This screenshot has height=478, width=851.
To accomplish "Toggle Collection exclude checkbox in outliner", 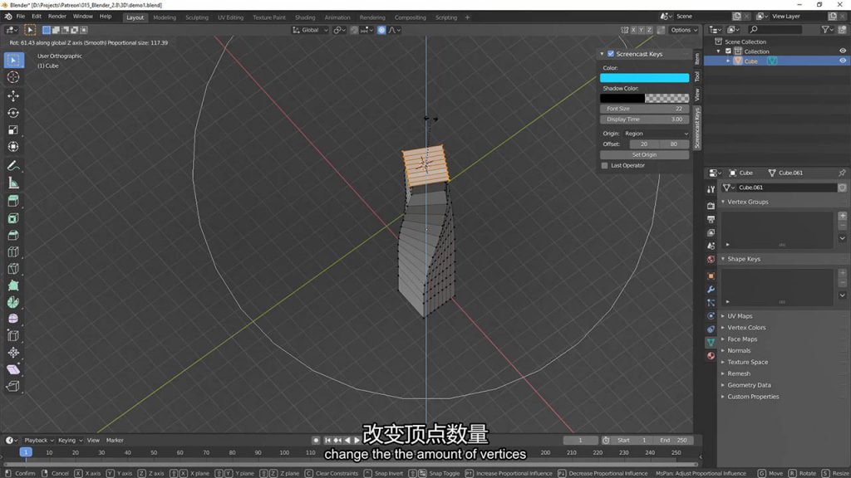I will [728, 51].
